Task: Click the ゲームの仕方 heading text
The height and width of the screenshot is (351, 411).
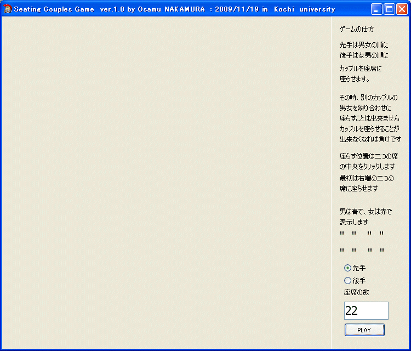Action: [357, 29]
